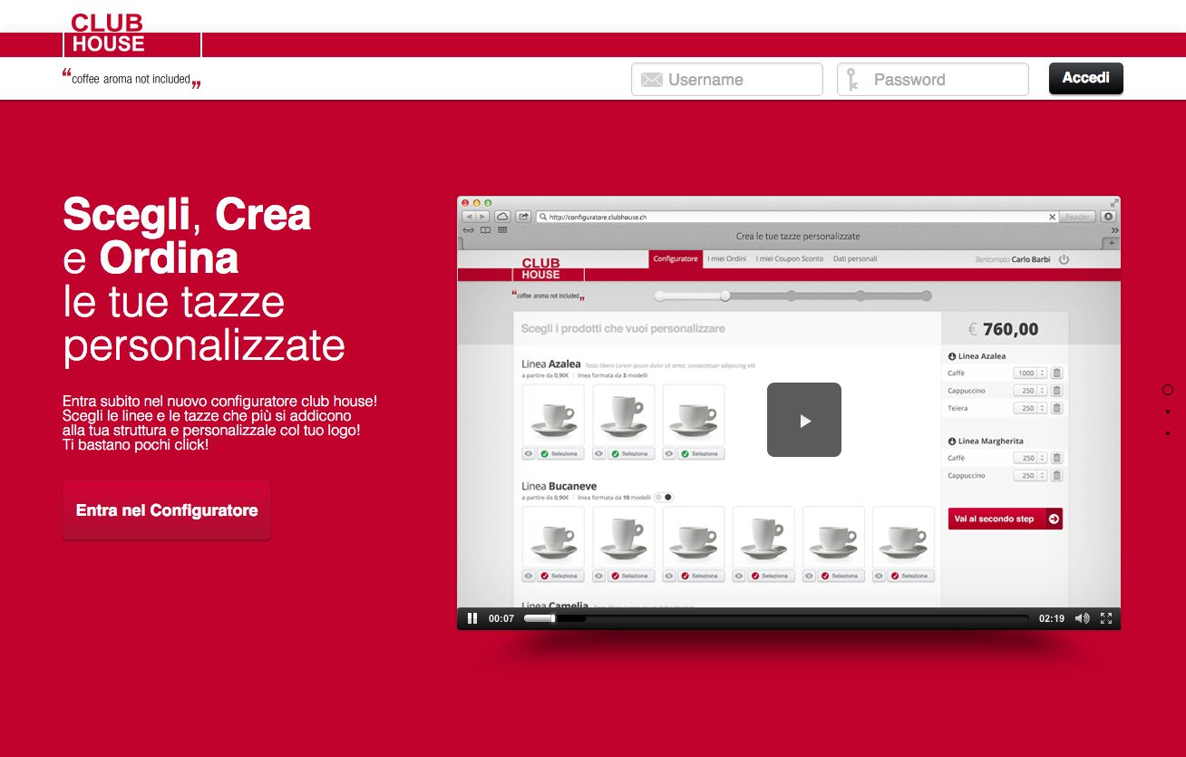1186x757 pixels.
Task: Click last Bucaneve cup's eye preview icon
Action: coord(879,576)
